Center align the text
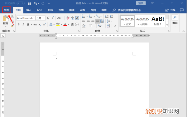Image resolution: width=187 pixels, height=117 pixels. click(88, 21)
